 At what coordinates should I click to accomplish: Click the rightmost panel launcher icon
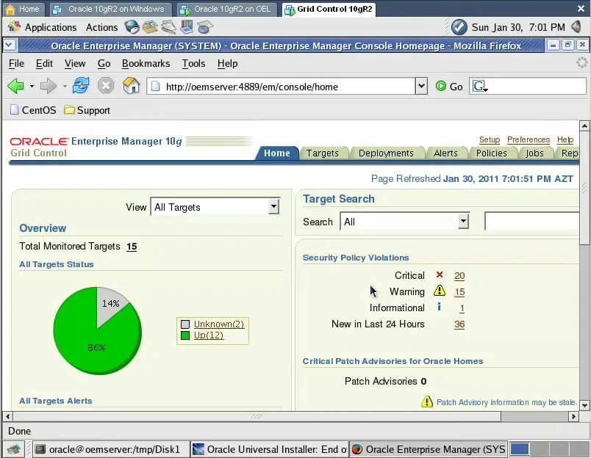[x=204, y=27]
